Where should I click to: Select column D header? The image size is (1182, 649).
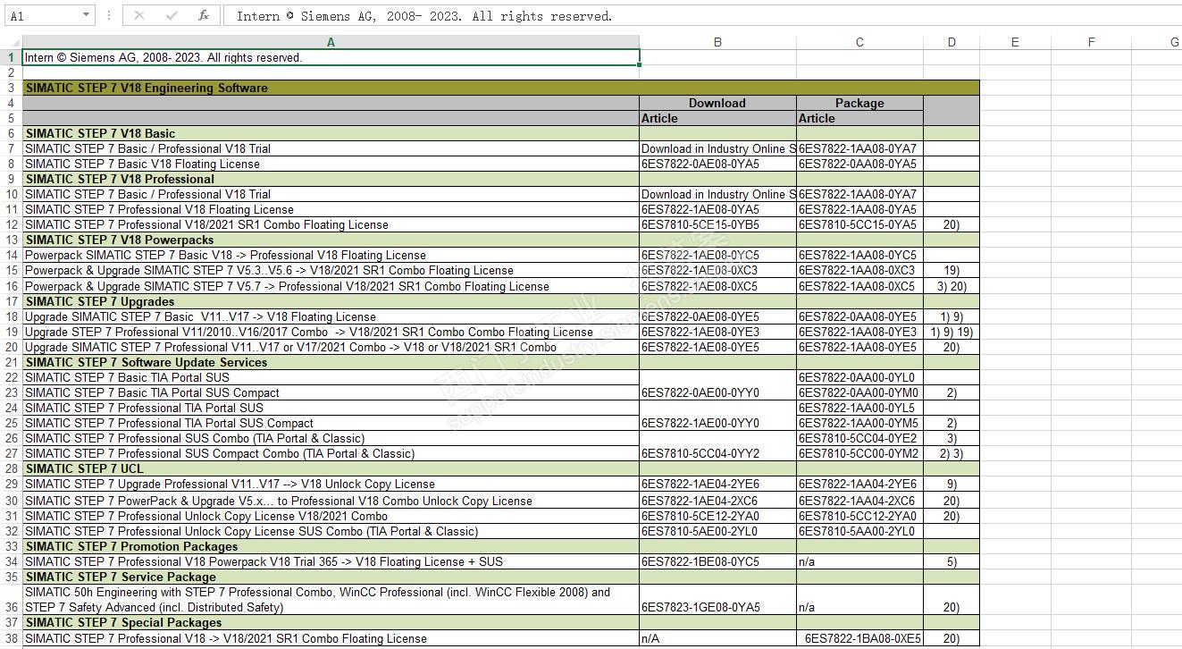(951, 42)
